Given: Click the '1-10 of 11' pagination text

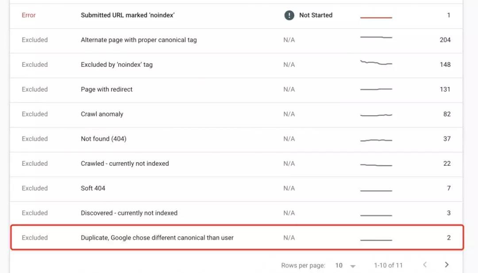Looking at the screenshot, I should point(388,265).
